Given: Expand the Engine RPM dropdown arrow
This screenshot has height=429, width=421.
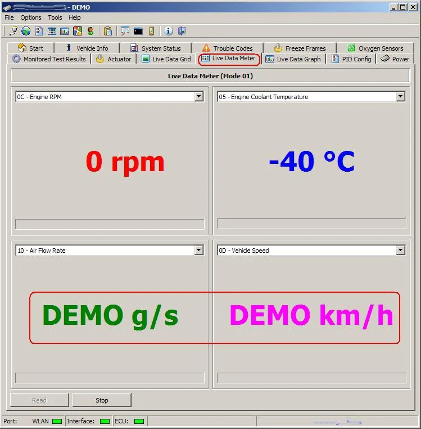Looking at the screenshot, I should pos(198,97).
